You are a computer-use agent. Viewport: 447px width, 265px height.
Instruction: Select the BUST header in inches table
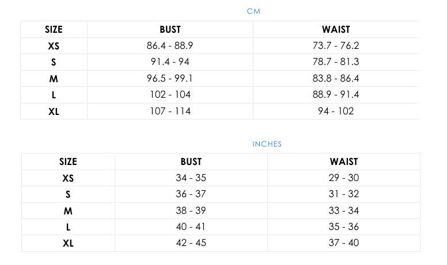[x=191, y=162]
